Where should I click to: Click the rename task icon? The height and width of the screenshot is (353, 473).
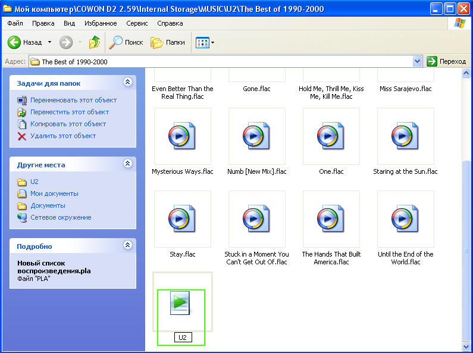point(22,100)
